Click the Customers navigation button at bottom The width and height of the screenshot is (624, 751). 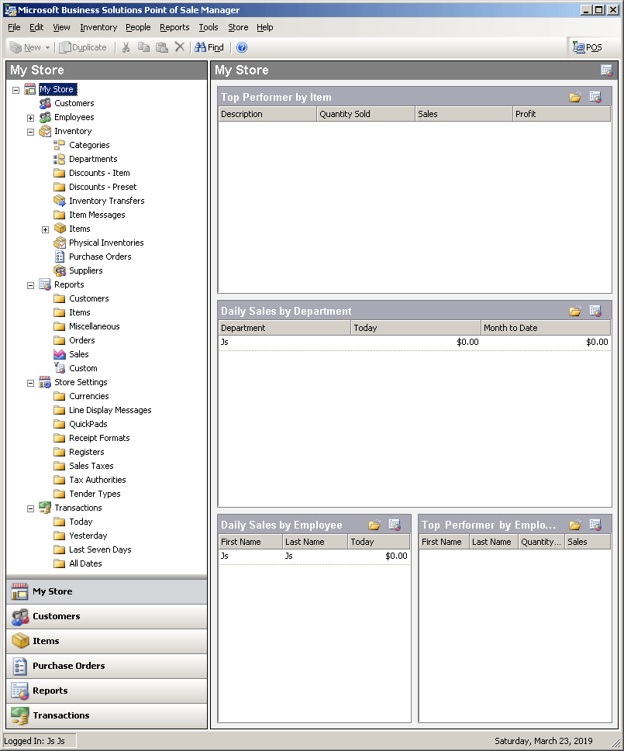coord(107,616)
